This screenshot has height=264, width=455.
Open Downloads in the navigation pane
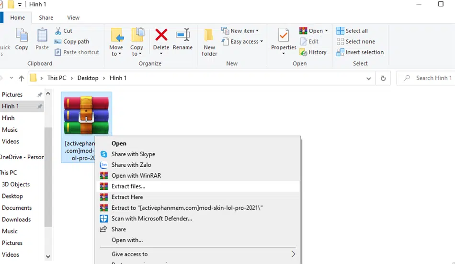coord(16,219)
